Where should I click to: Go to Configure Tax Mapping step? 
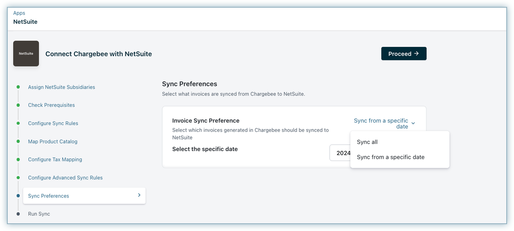(55, 159)
